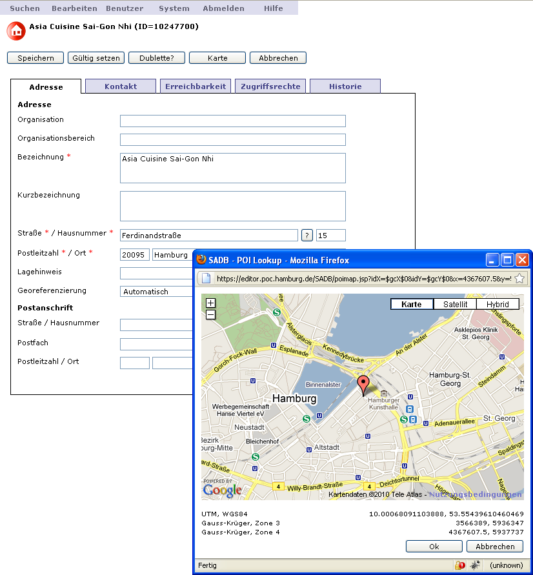Viewport: 533px width, 575px height.
Task: Click the S-Bahn icon above Alsterglacis
Action: 277,312
